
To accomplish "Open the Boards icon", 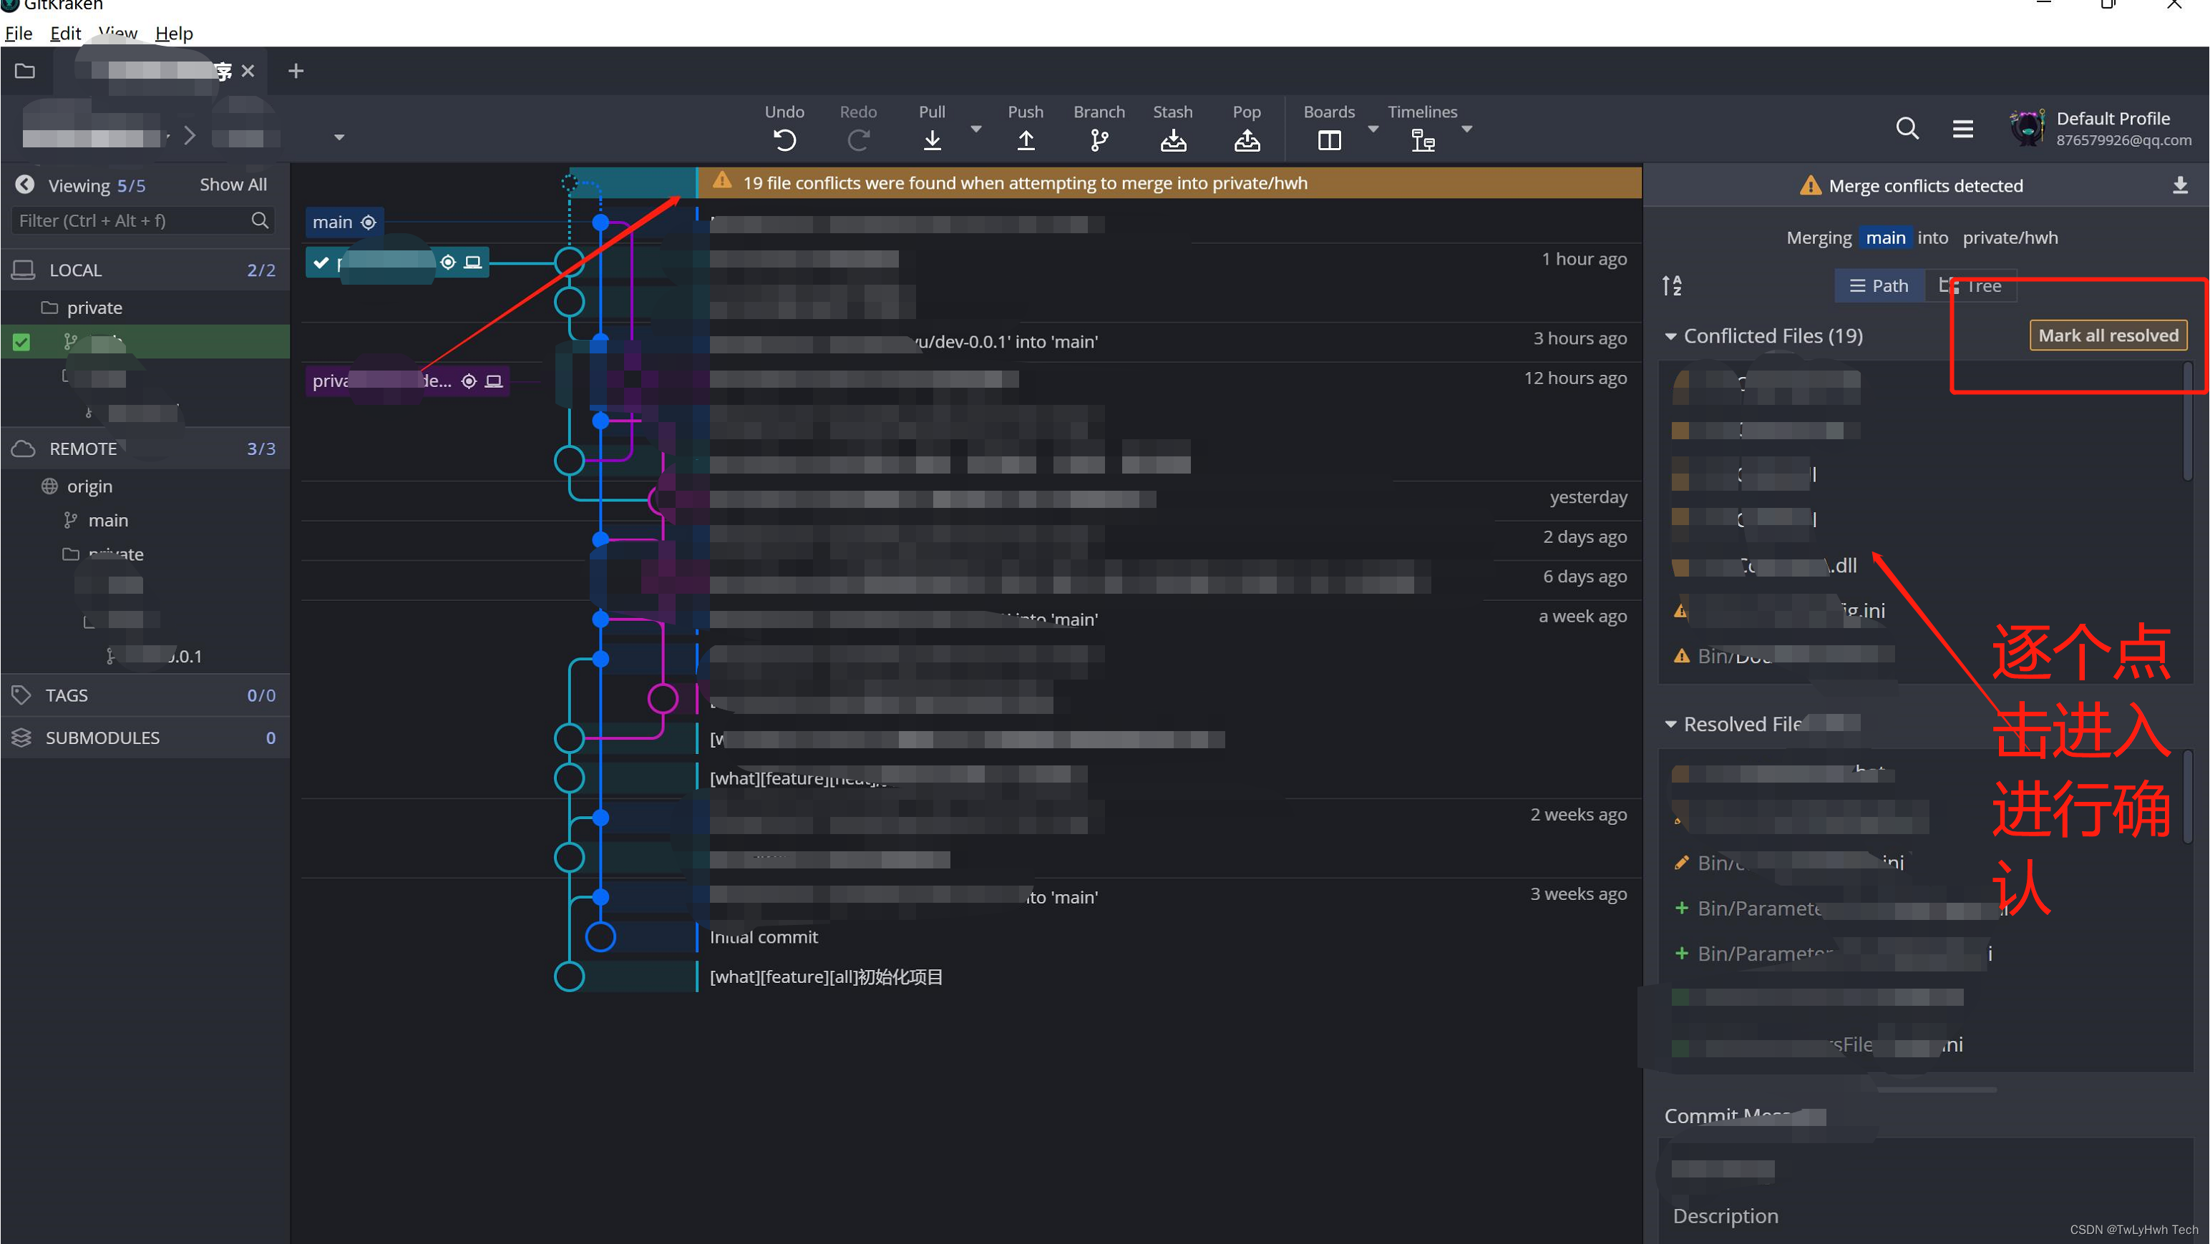I will point(1329,139).
